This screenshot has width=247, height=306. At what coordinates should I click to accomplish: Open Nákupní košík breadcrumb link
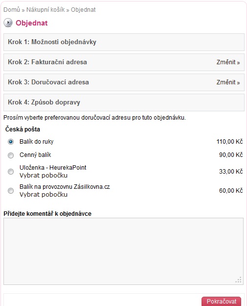coord(45,10)
